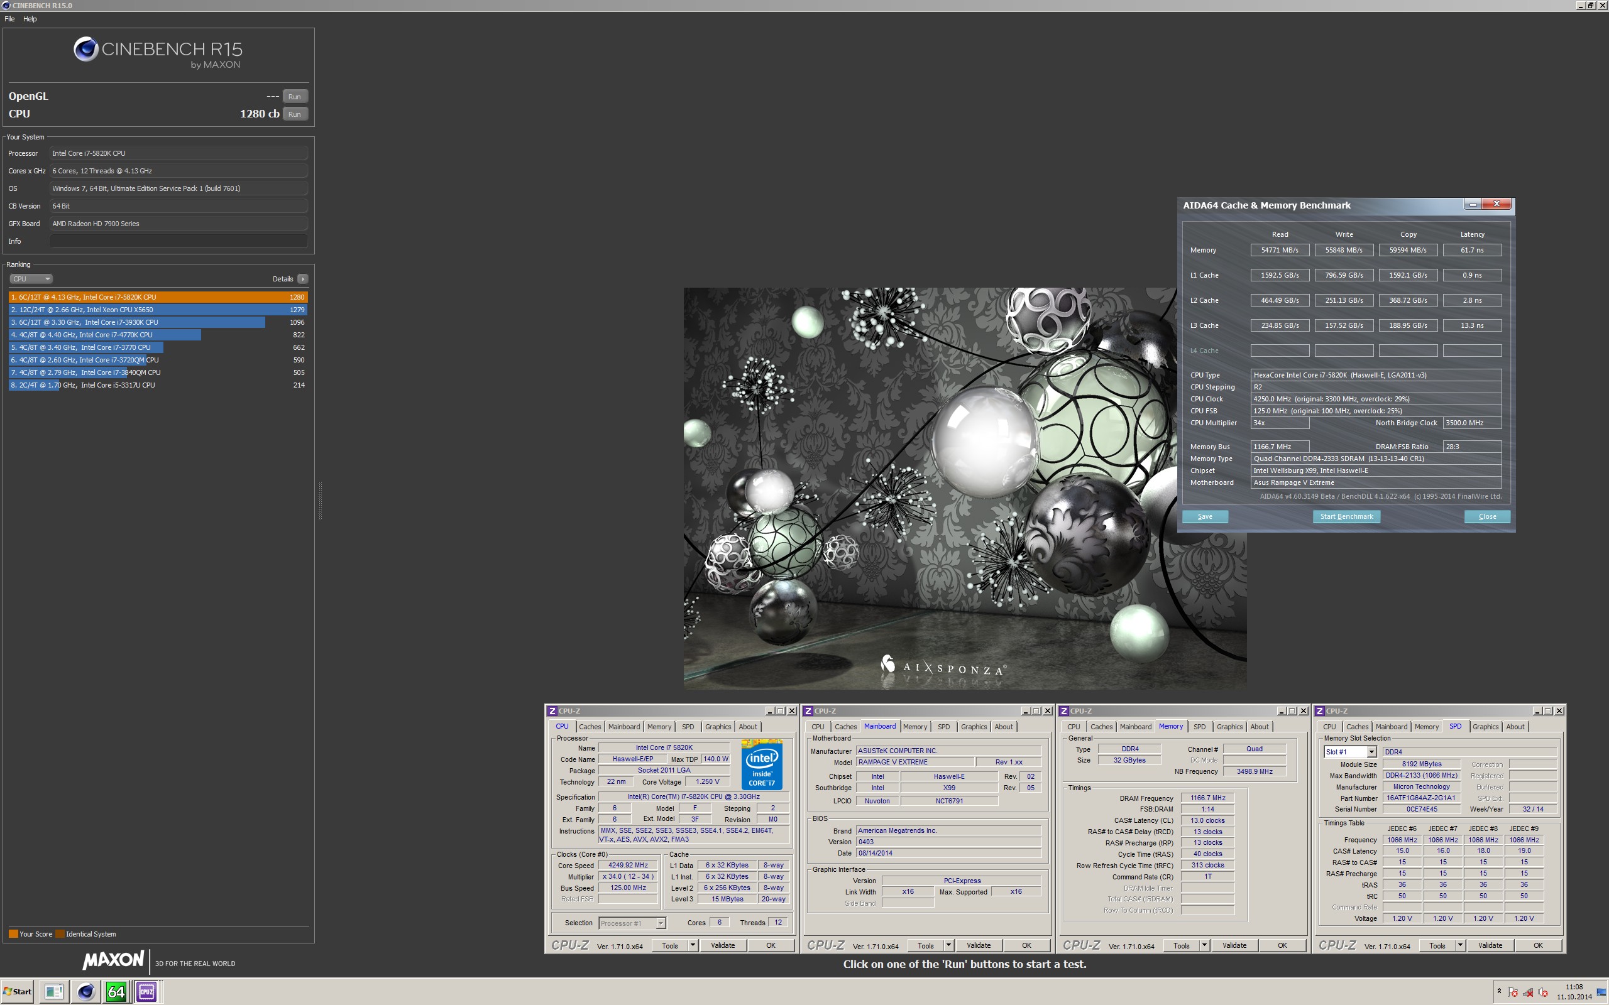
Task: Switch to CPU-Z via purple taskbar icon
Action: [x=146, y=991]
